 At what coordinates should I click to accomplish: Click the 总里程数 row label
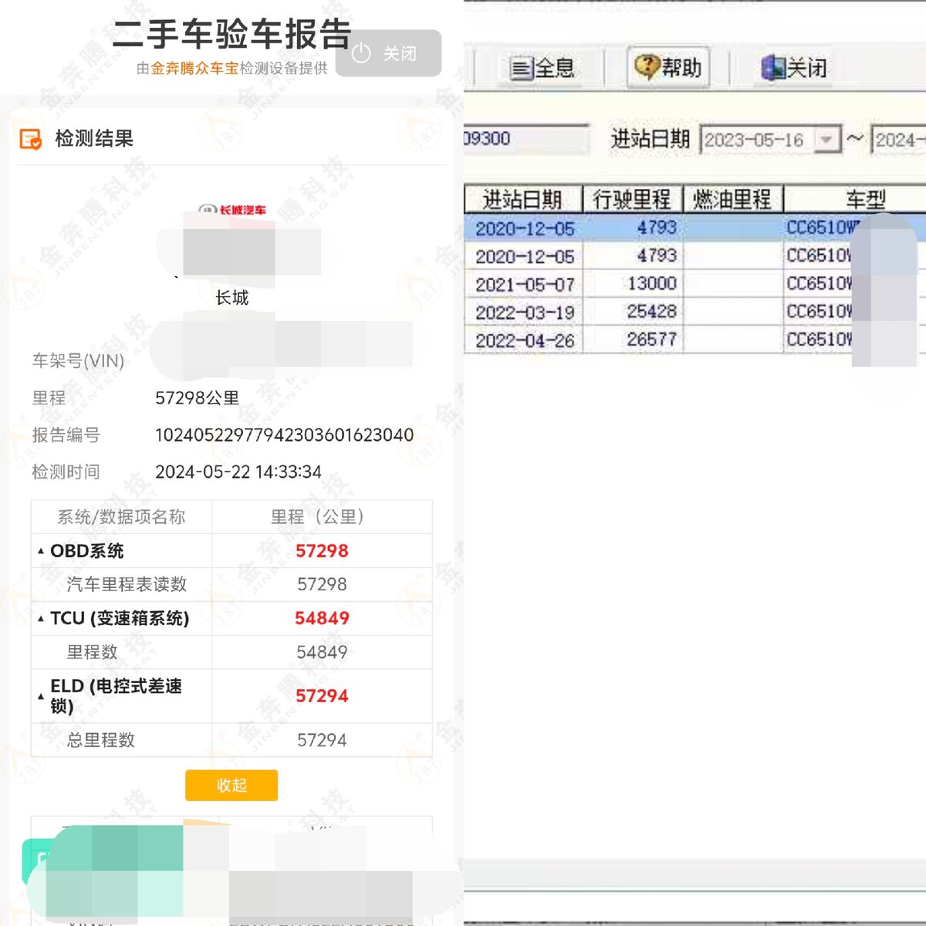101,741
